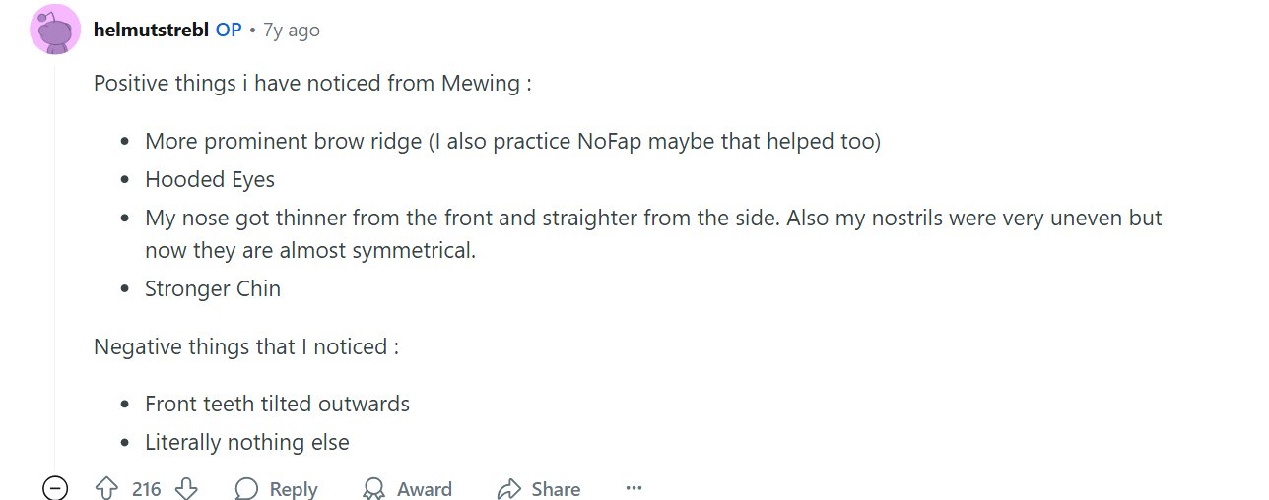Open the 7y ago timestamp permalink
Screen dimensions: 1269x500
292,31
